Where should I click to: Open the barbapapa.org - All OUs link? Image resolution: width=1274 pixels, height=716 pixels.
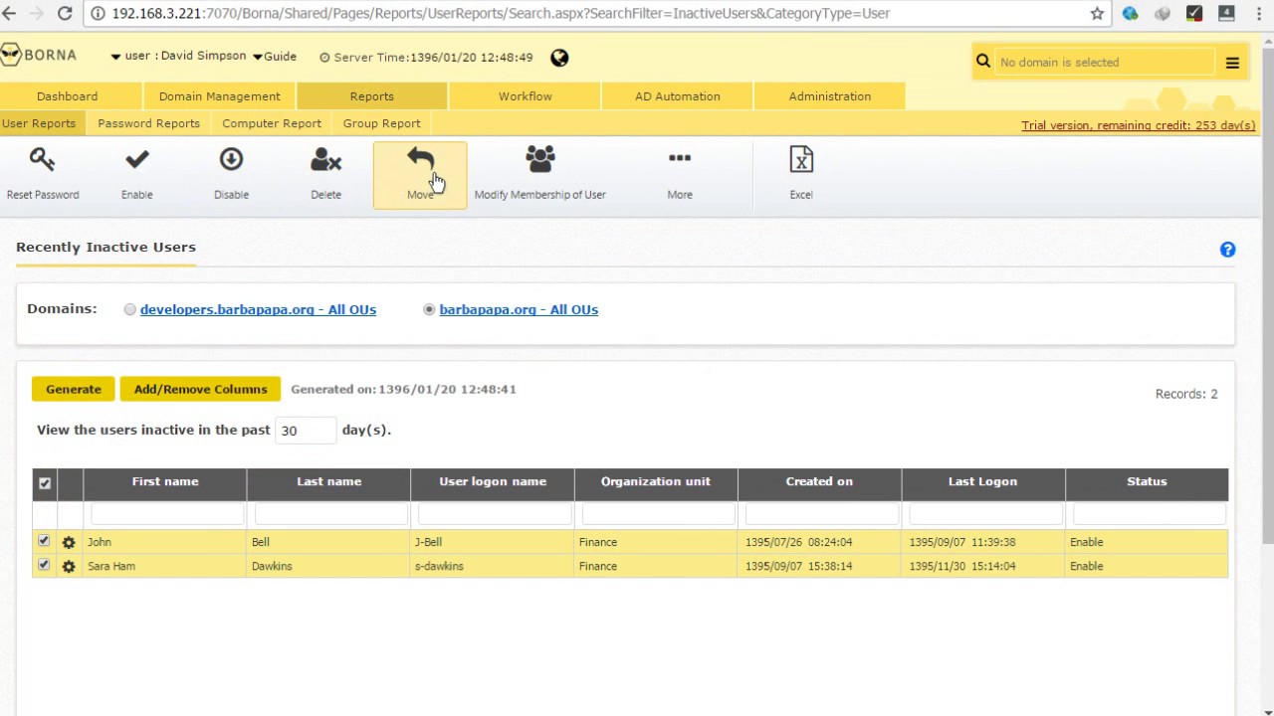click(519, 310)
